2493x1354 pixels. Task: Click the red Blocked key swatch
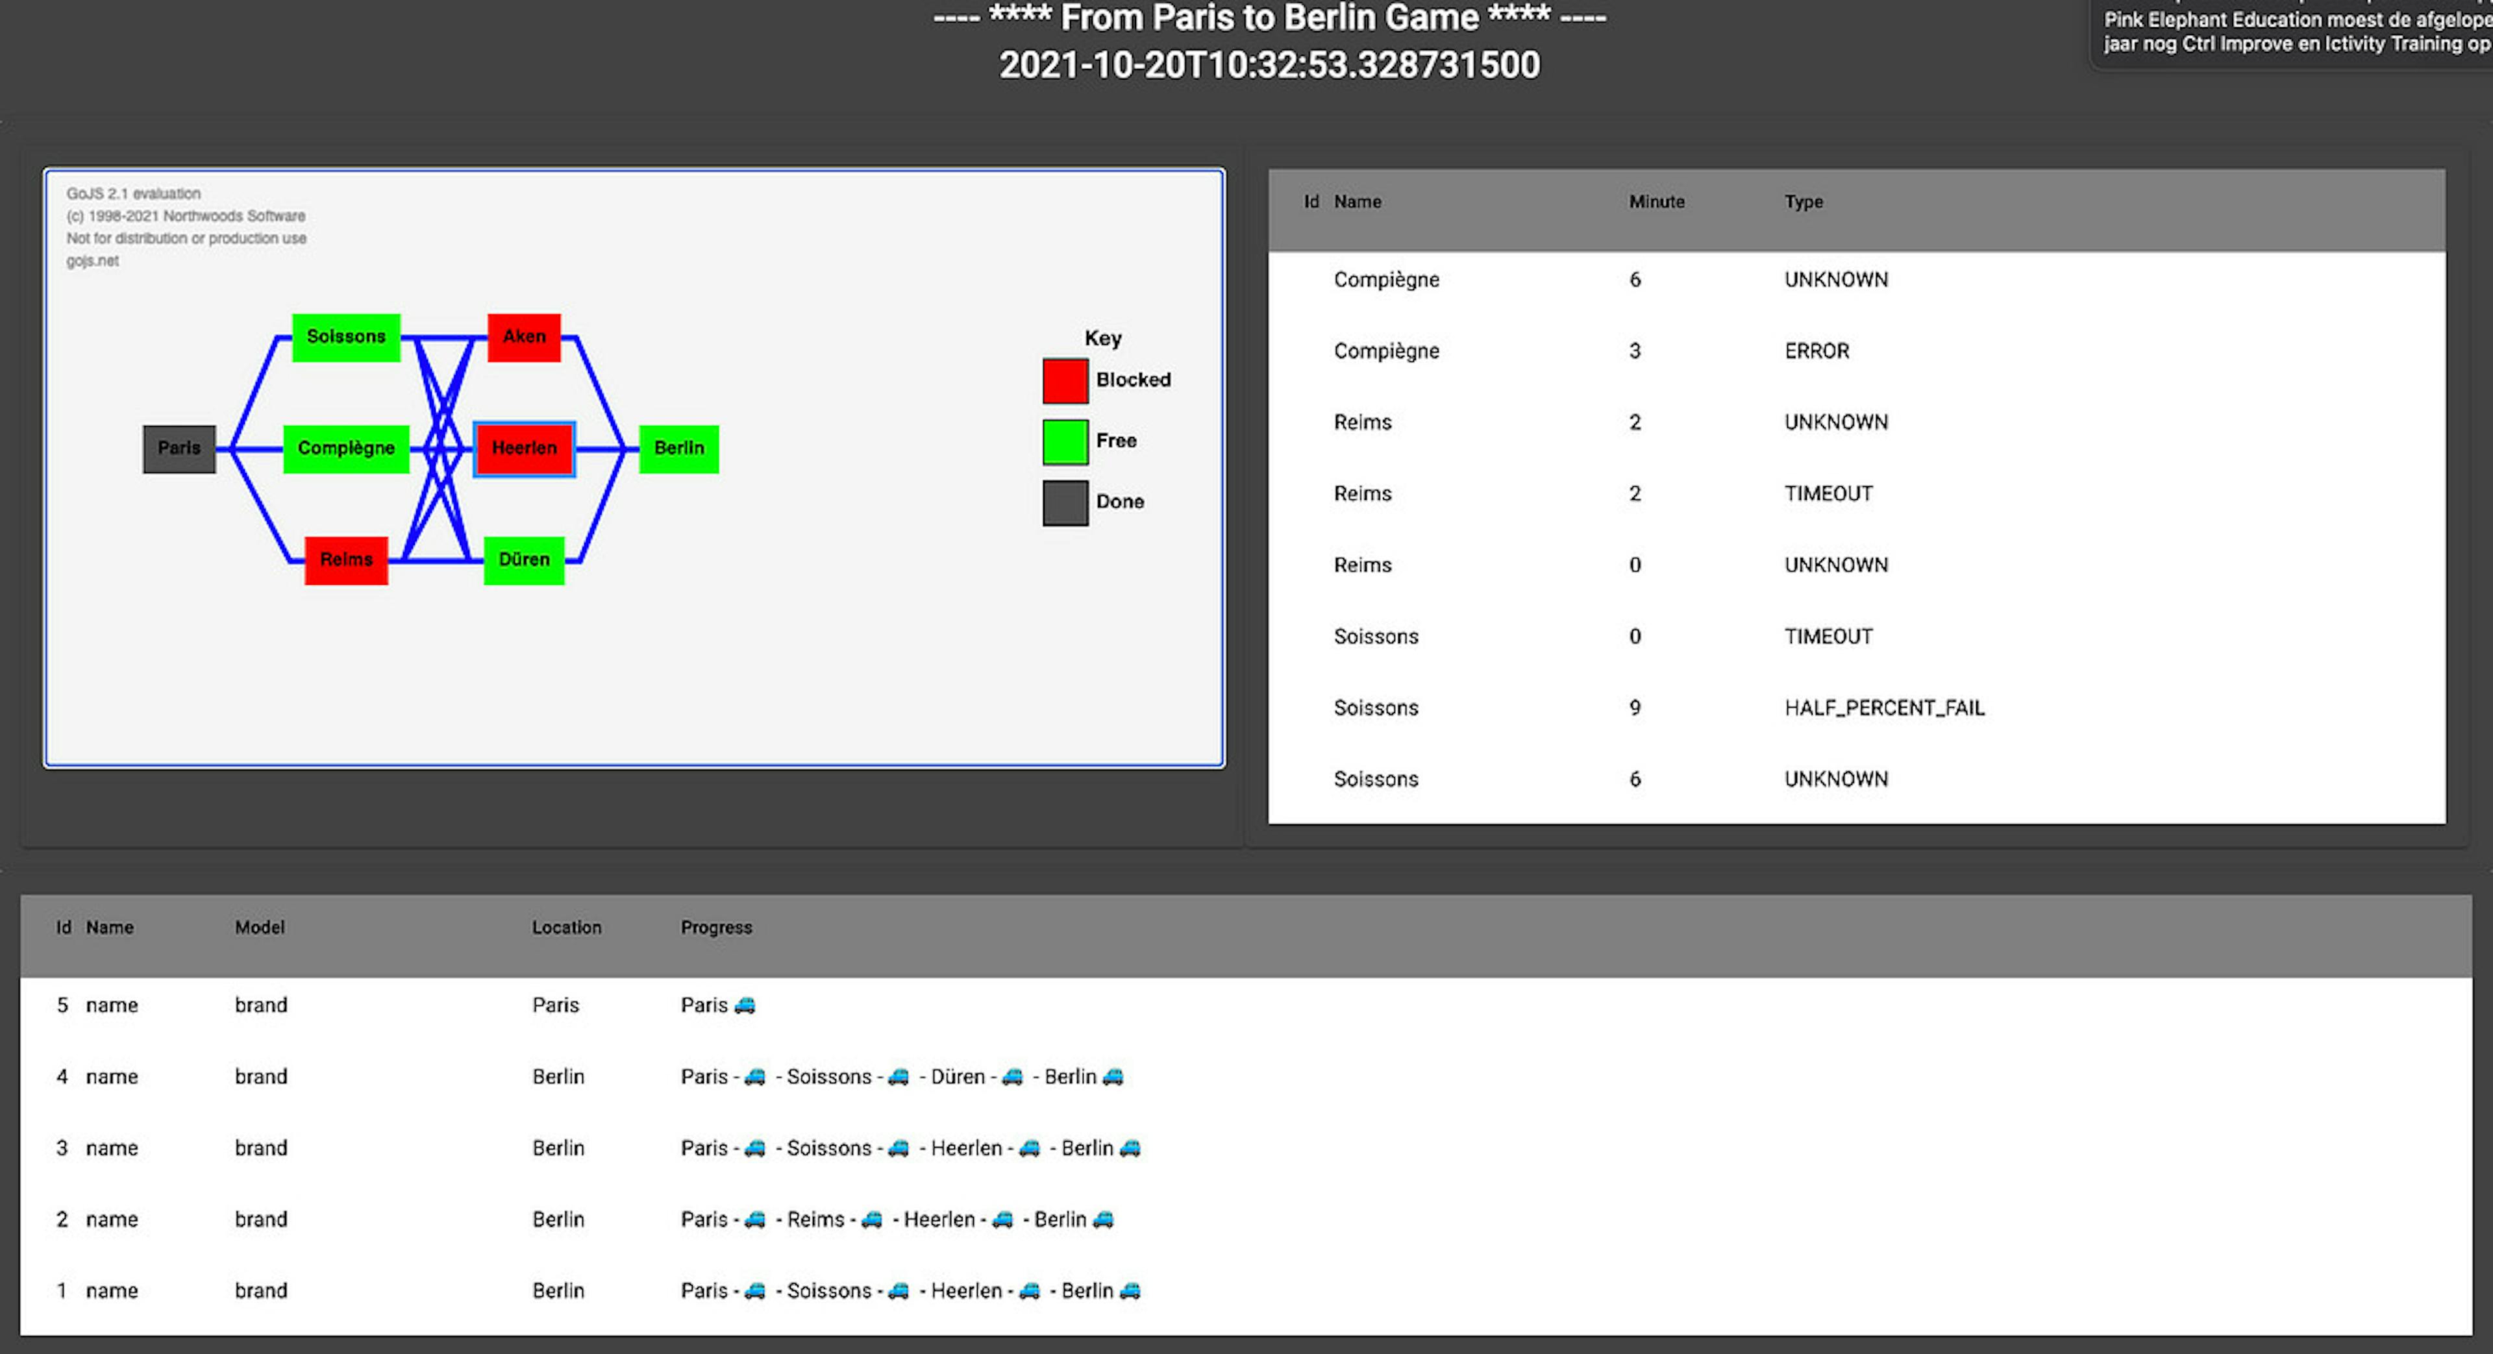pos(1065,380)
